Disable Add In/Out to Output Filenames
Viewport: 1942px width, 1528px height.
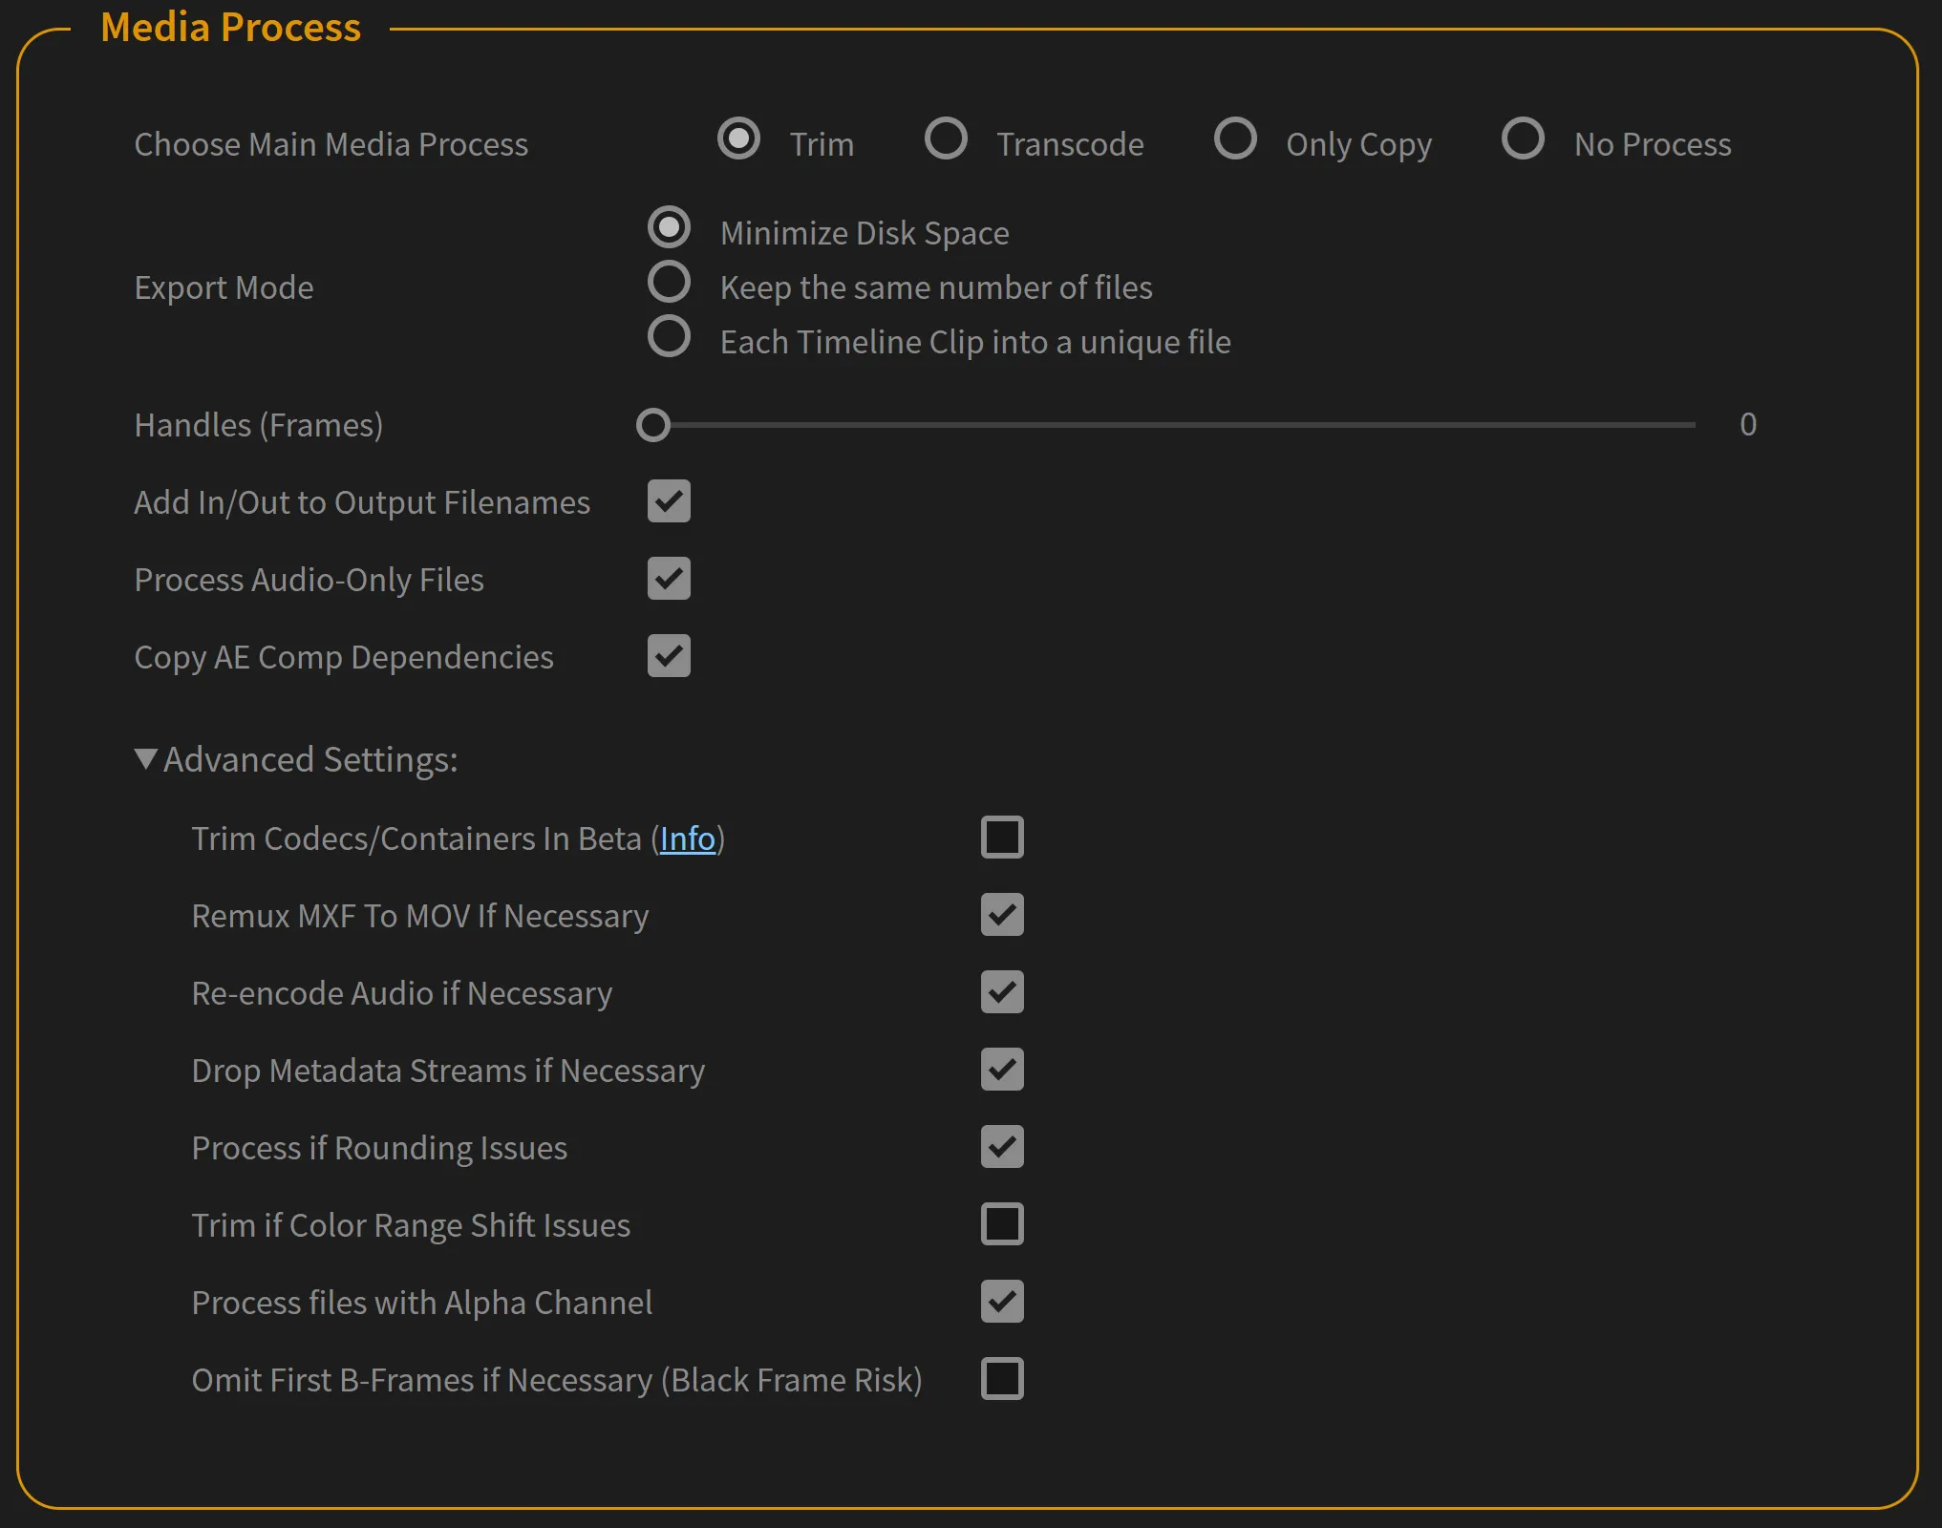click(x=669, y=501)
